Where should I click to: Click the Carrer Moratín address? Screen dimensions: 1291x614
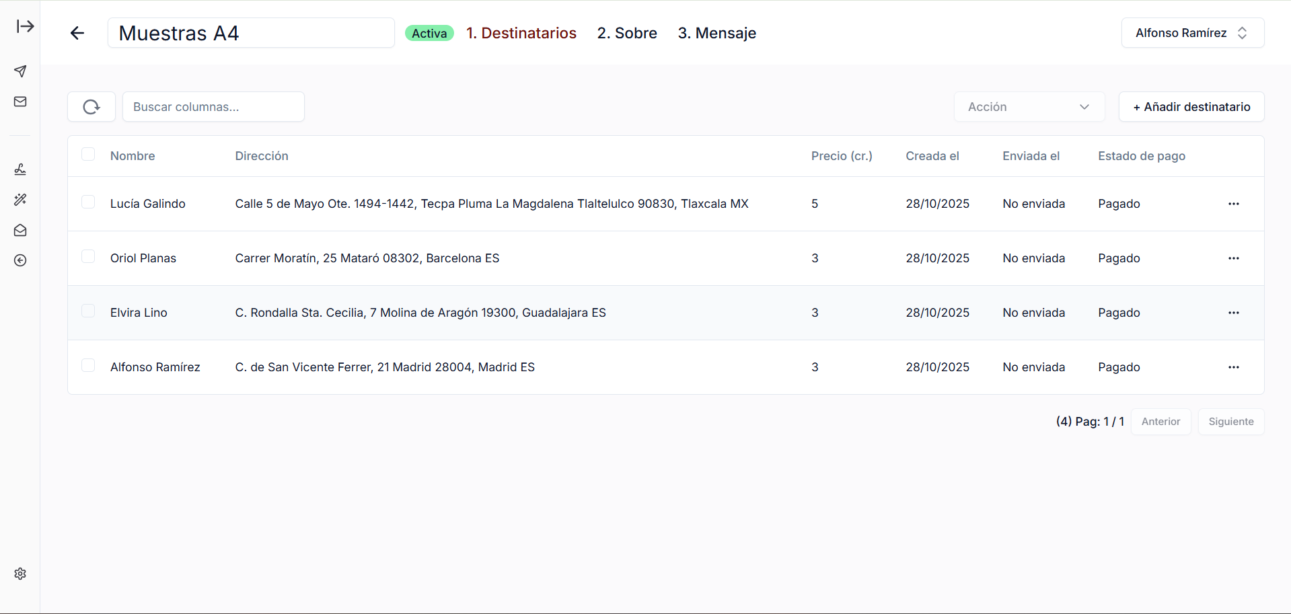pyautogui.click(x=367, y=258)
